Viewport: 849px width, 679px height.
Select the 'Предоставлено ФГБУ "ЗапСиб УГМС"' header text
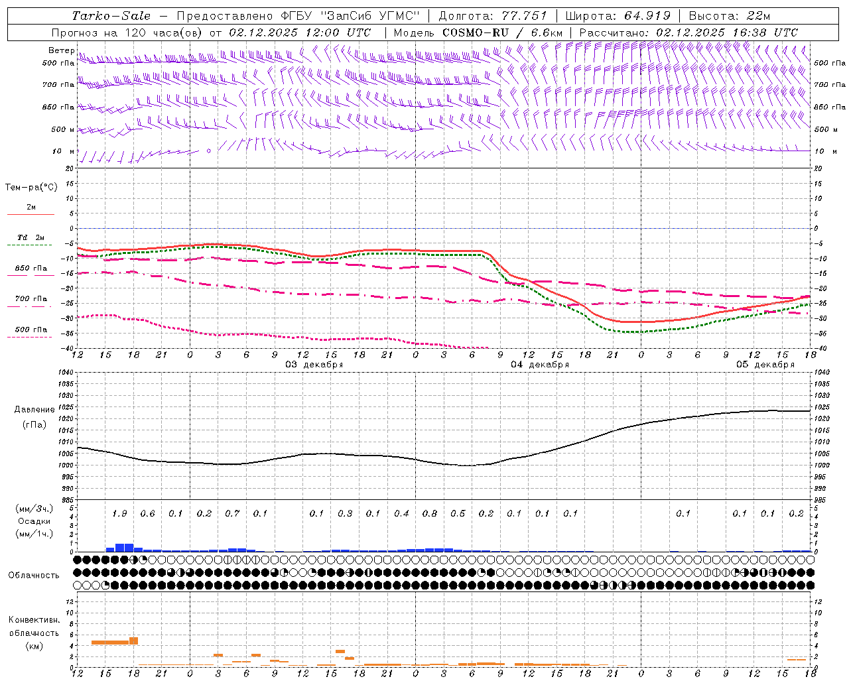point(298,16)
